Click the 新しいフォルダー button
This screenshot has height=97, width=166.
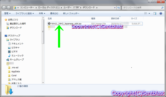pyautogui.click(x=71, y=13)
